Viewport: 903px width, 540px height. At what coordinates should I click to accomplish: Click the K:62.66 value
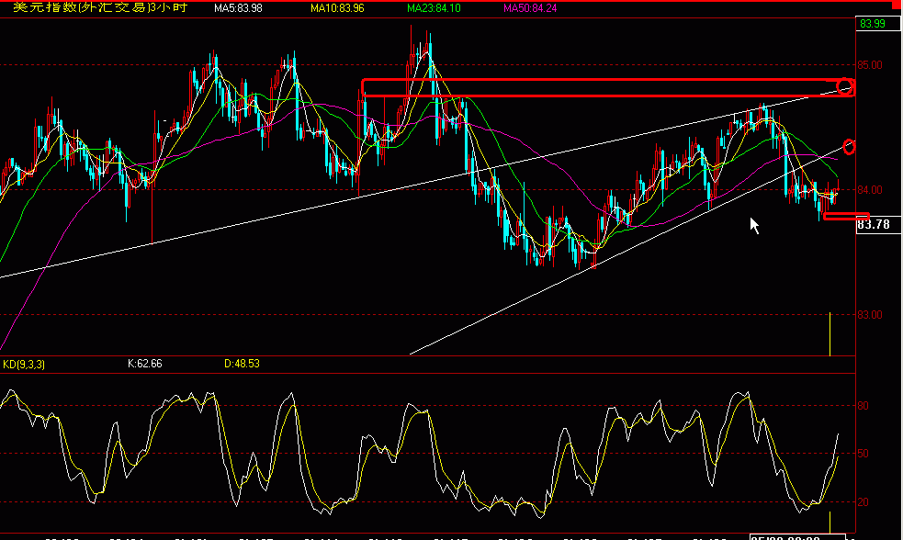tap(144, 364)
